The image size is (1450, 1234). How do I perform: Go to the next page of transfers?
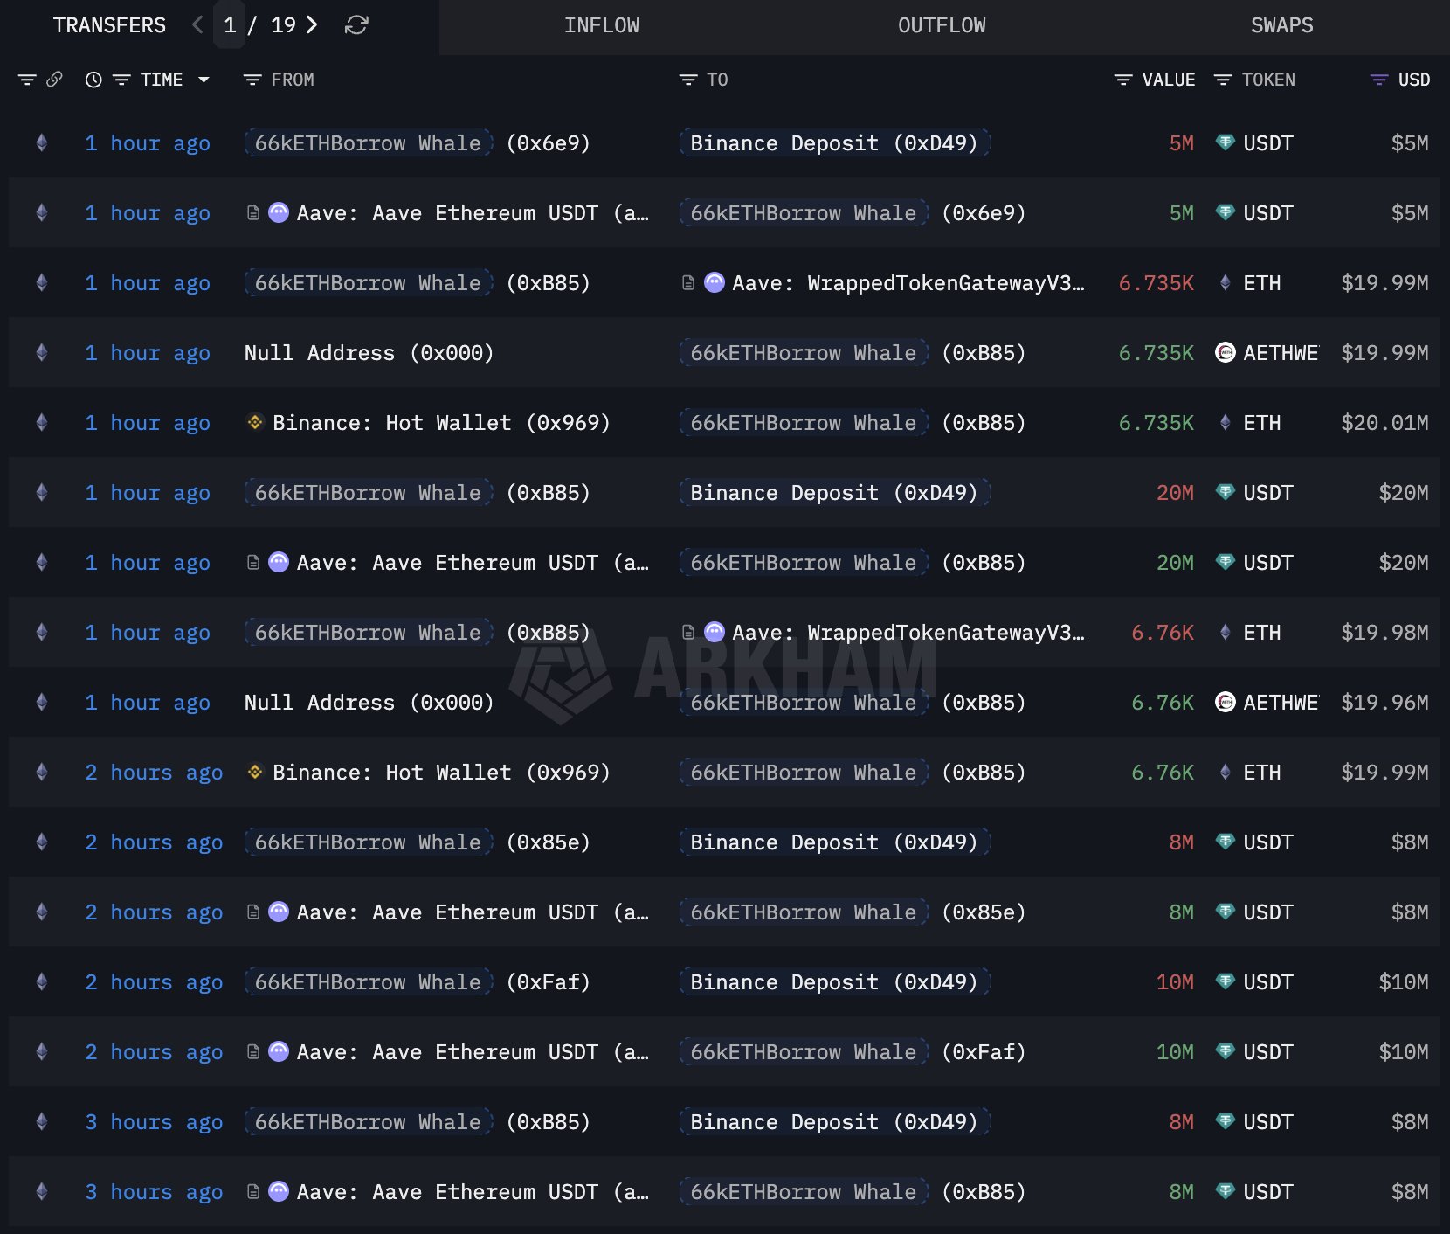coord(311,25)
